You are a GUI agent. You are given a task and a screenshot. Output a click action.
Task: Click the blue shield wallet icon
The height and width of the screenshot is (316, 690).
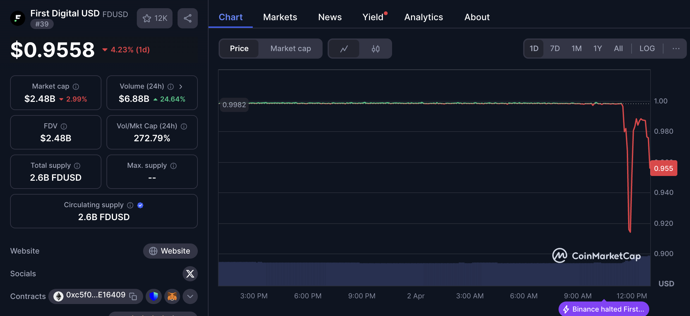point(154,296)
